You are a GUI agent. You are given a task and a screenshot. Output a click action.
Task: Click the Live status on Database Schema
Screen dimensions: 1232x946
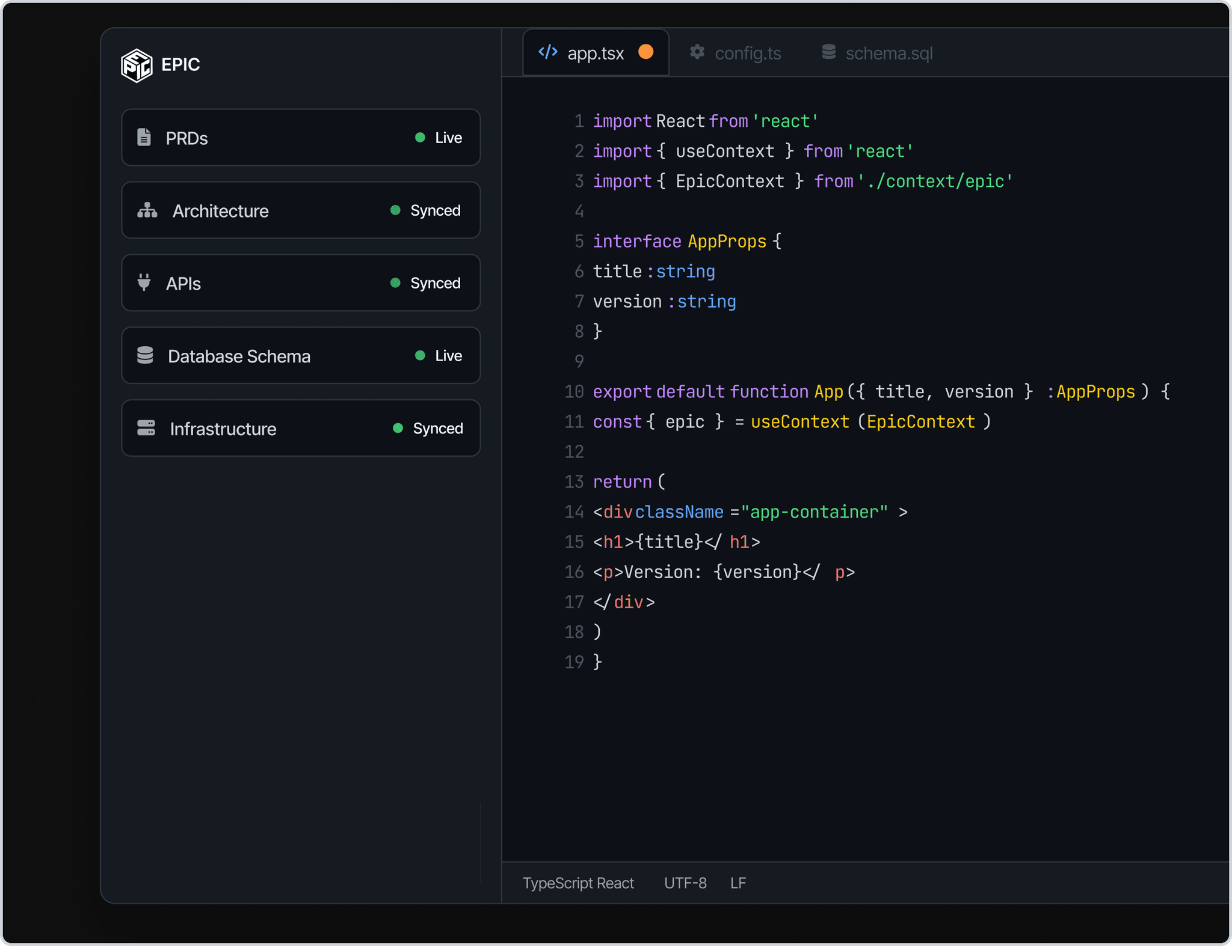coord(439,355)
